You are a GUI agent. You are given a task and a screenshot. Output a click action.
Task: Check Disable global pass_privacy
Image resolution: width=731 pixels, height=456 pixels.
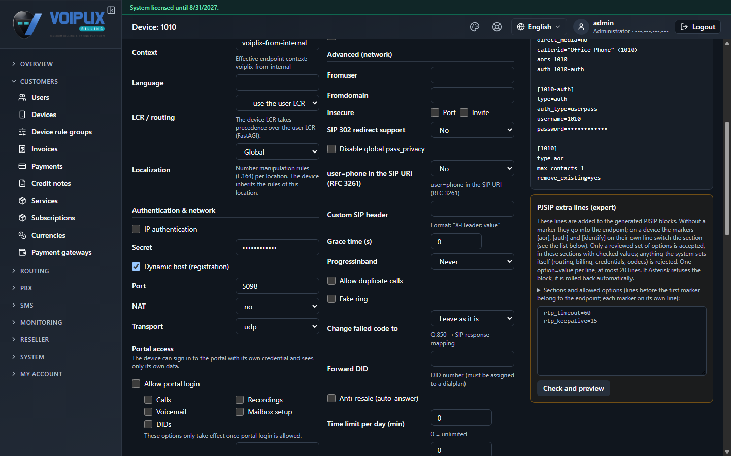pos(331,149)
